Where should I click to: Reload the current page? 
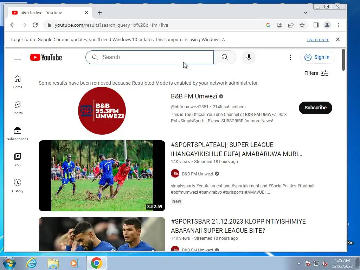[x=35, y=25]
